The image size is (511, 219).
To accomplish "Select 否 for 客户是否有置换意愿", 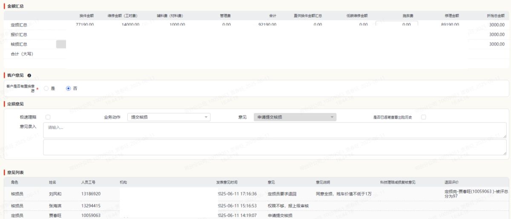I will pos(68,89).
